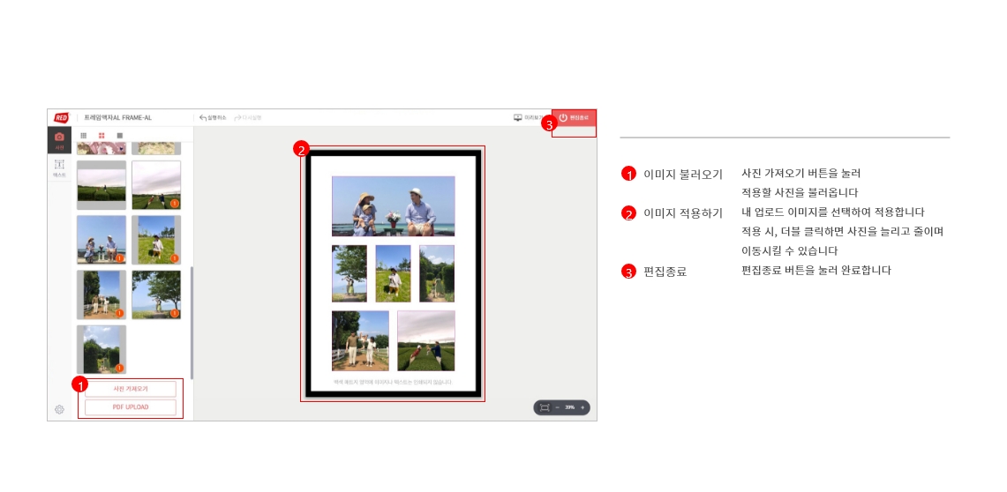Viewport: 1007px width, 492px height.
Task: Click the RED logo
Action: pyautogui.click(x=61, y=117)
